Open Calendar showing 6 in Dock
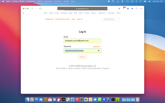The image size is (165, 103). point(50,99)
